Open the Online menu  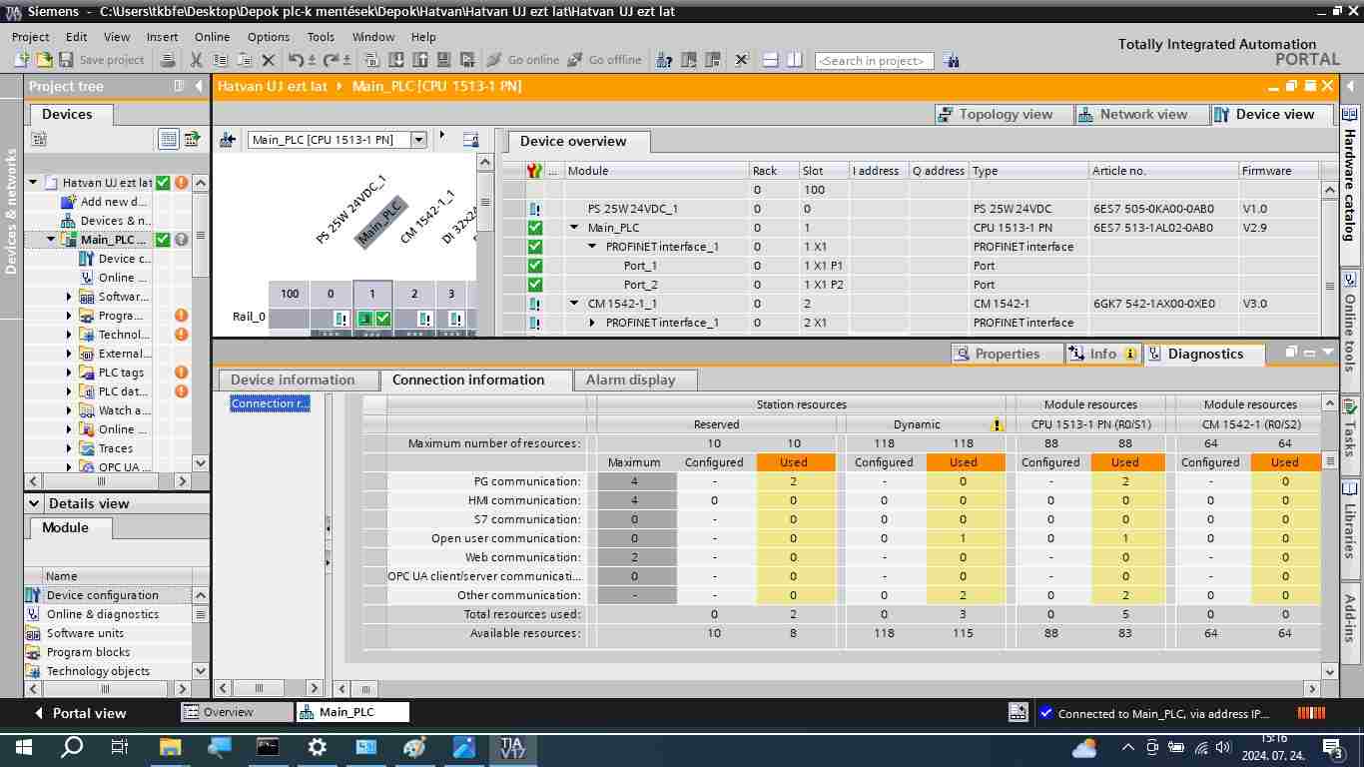pyautogui.click(x=212, y=36)
